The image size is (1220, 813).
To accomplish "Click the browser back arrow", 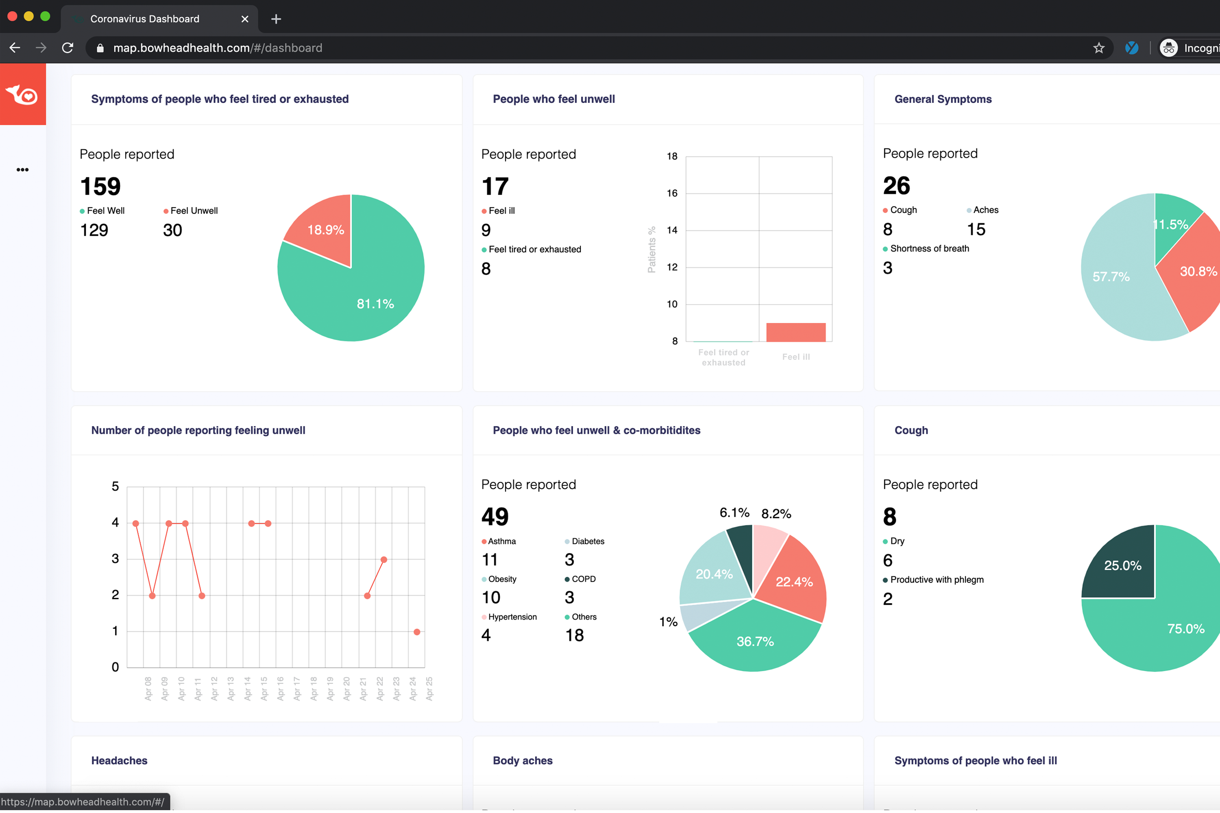I will [x=15, y=48].
